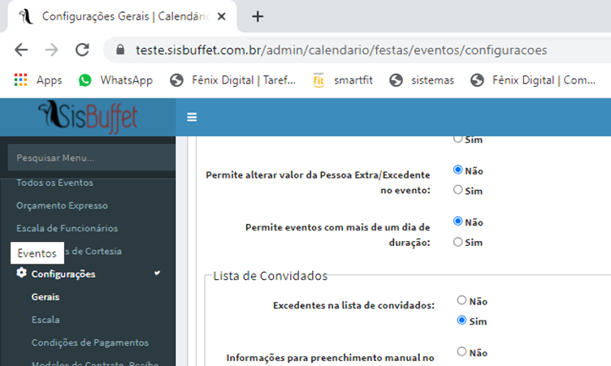Collapse the Configurações submenu
611x366 pixels.
157,274
